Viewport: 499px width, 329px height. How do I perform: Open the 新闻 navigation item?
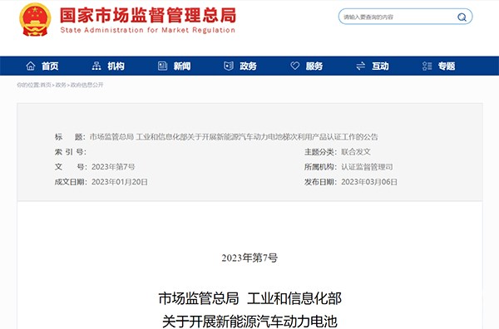tap(182, 66)
